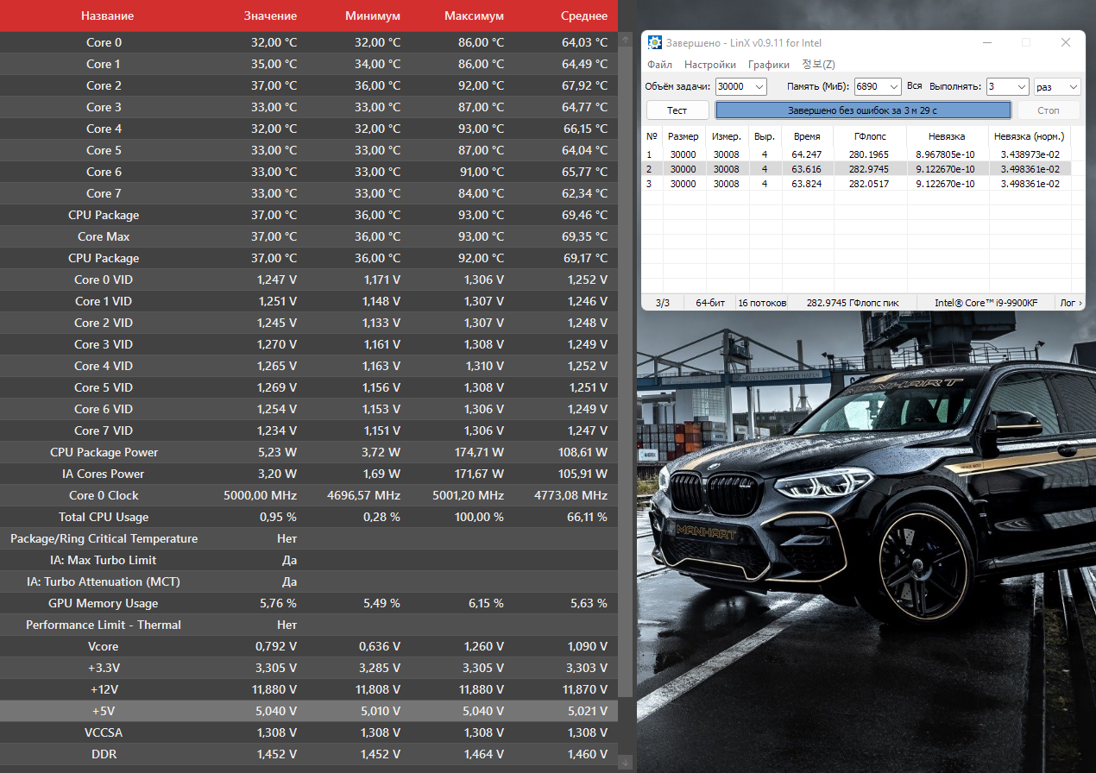Sort LinX results by the ГФлопс column
This screenshot has width=1096, height=773.
click(x=870, y=136)
